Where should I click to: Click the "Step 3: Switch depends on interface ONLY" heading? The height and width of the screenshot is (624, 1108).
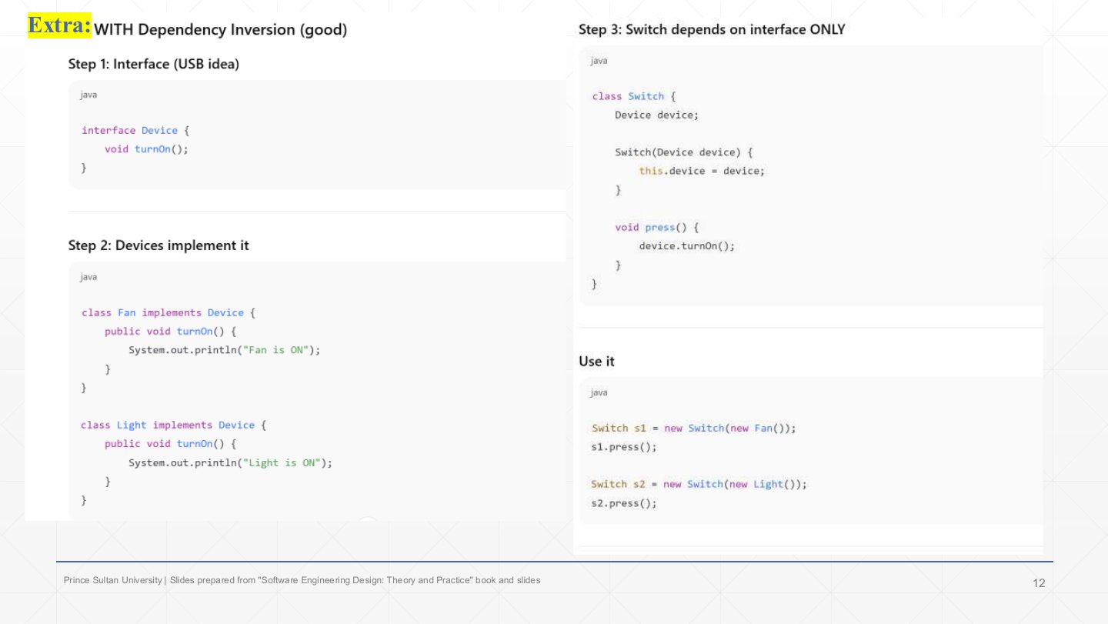pos(712,30)
